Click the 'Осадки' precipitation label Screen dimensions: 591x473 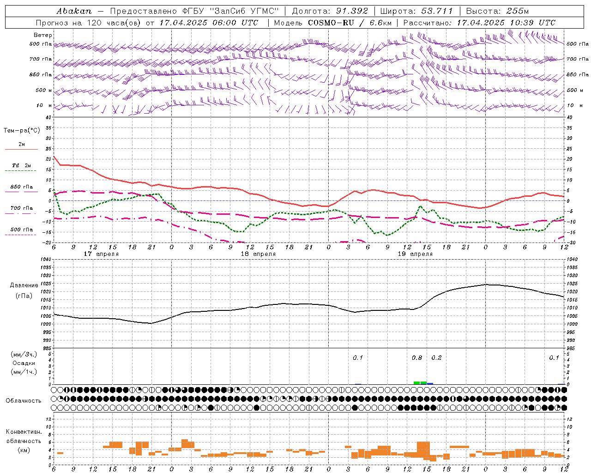point(24,363)
